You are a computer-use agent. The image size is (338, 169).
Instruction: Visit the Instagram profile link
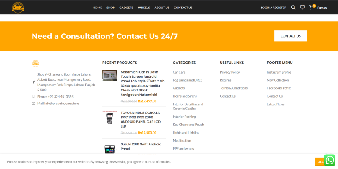[x=279, y=72]
